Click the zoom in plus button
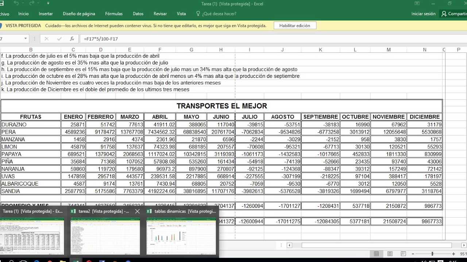 (x=454, y=254)
